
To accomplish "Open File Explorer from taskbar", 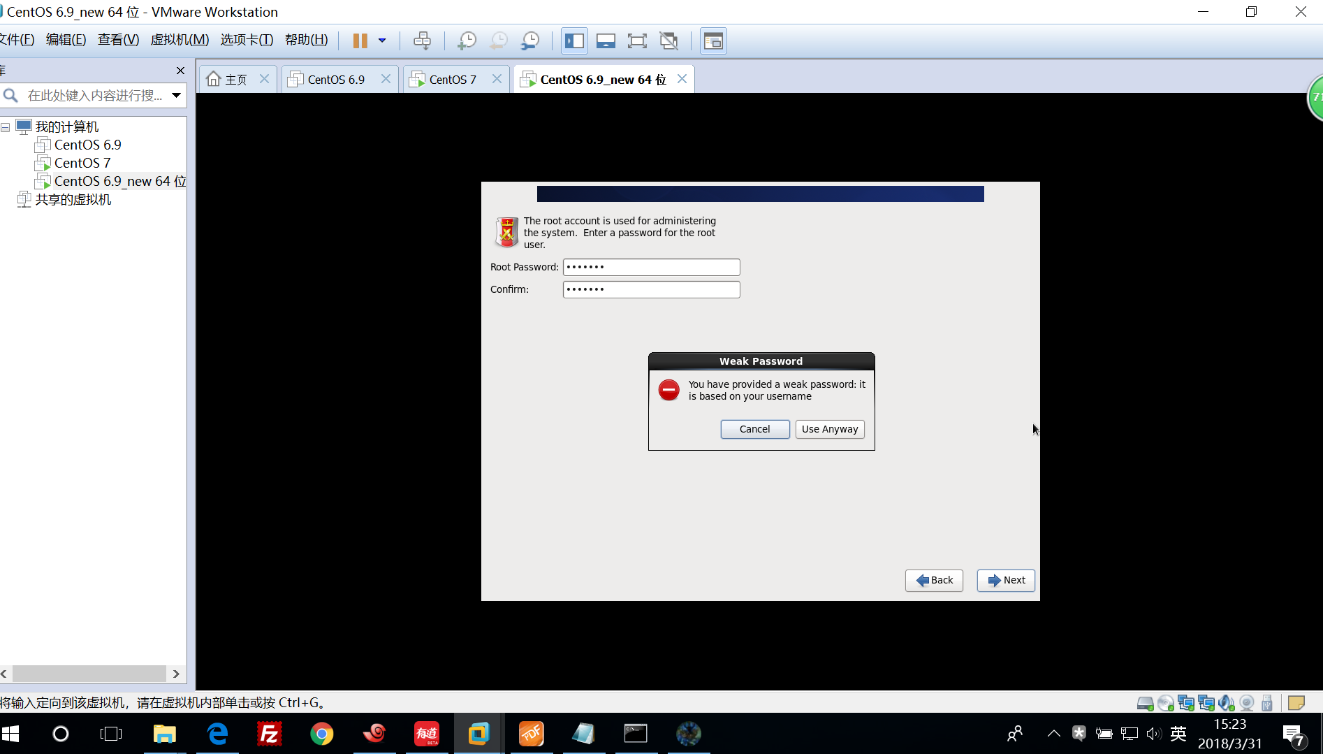I will (165, 734).
